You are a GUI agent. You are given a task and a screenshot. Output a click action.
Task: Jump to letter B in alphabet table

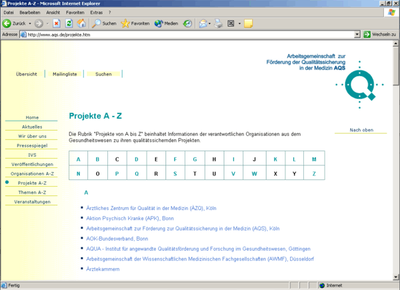(97, 159)
